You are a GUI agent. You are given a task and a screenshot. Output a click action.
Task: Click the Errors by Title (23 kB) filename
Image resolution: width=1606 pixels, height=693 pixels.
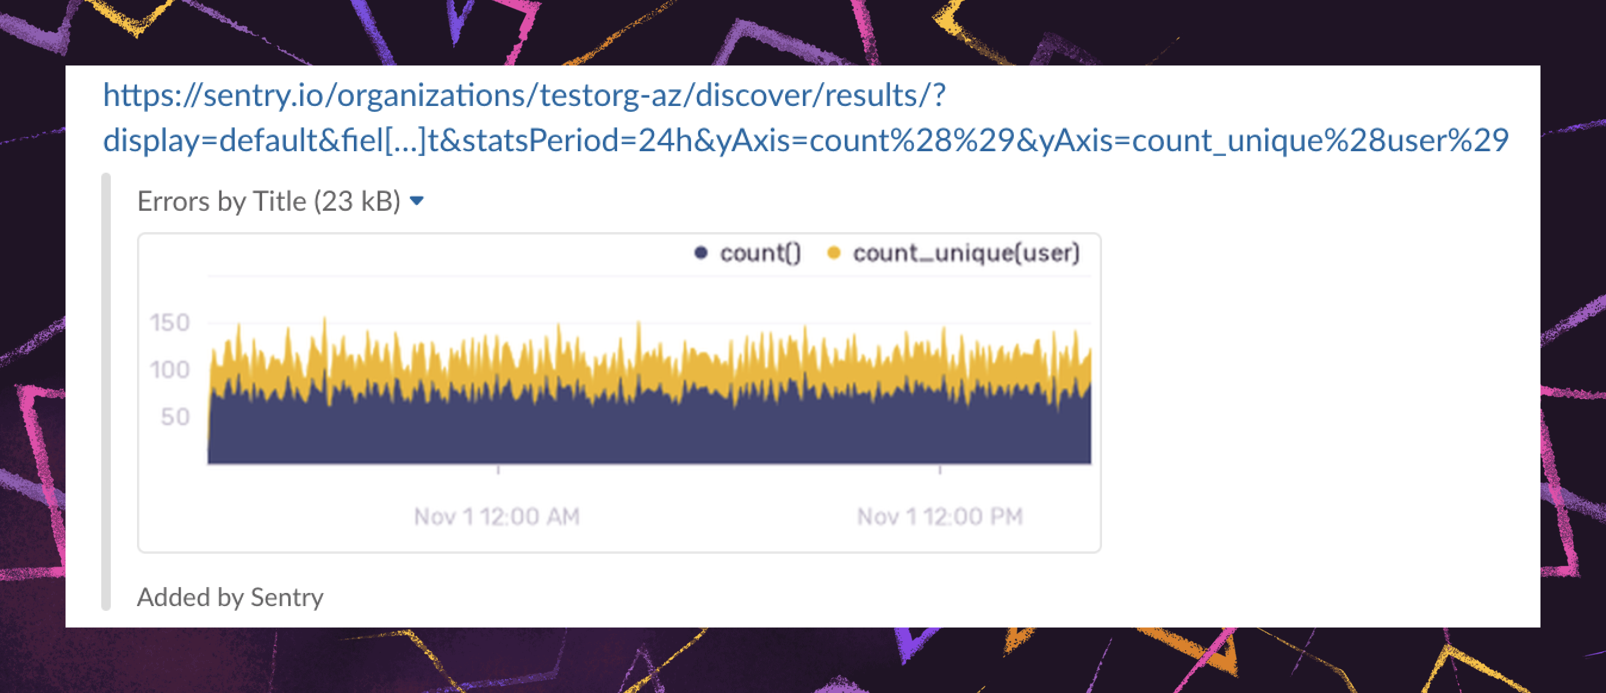click(x=268, y=201)
